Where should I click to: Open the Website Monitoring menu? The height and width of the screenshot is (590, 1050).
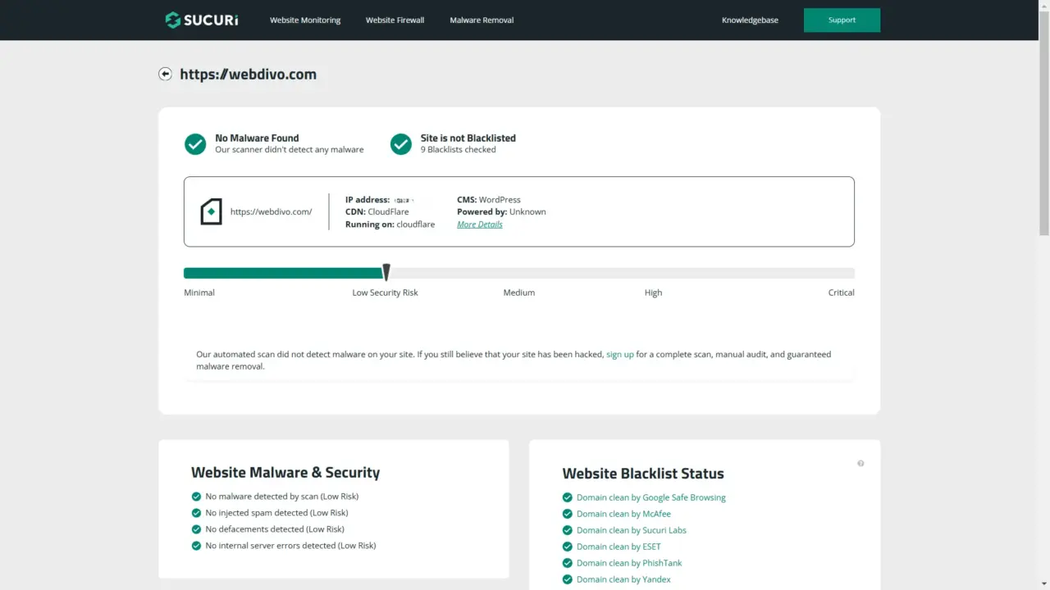click(x=305, y=20)
